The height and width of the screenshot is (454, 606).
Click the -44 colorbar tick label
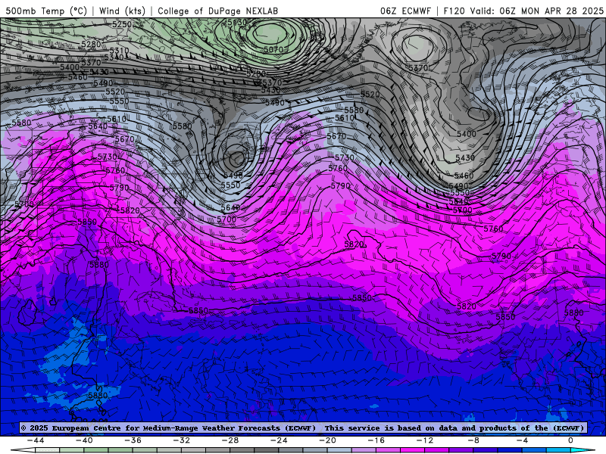(x=35, y=440)
